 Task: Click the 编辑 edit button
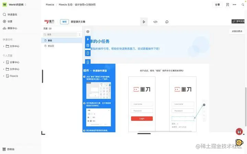click(64, 22)
